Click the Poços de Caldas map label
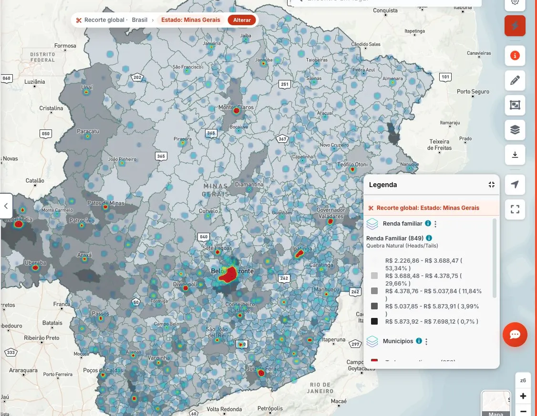Viewport: 537px width, 416px height. (103, 370)
